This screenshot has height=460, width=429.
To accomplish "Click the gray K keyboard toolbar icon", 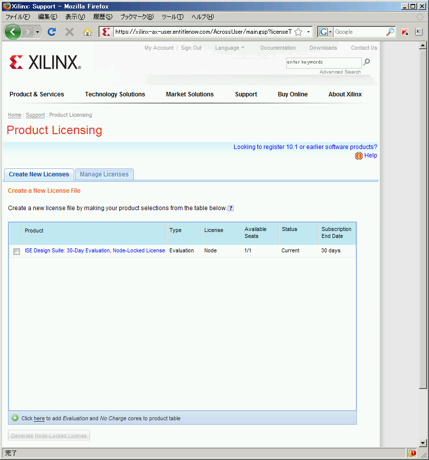I will (x=419, y=31).
